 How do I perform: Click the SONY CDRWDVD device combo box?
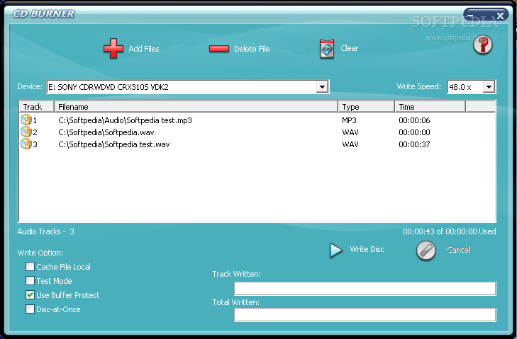pos(188,87)
